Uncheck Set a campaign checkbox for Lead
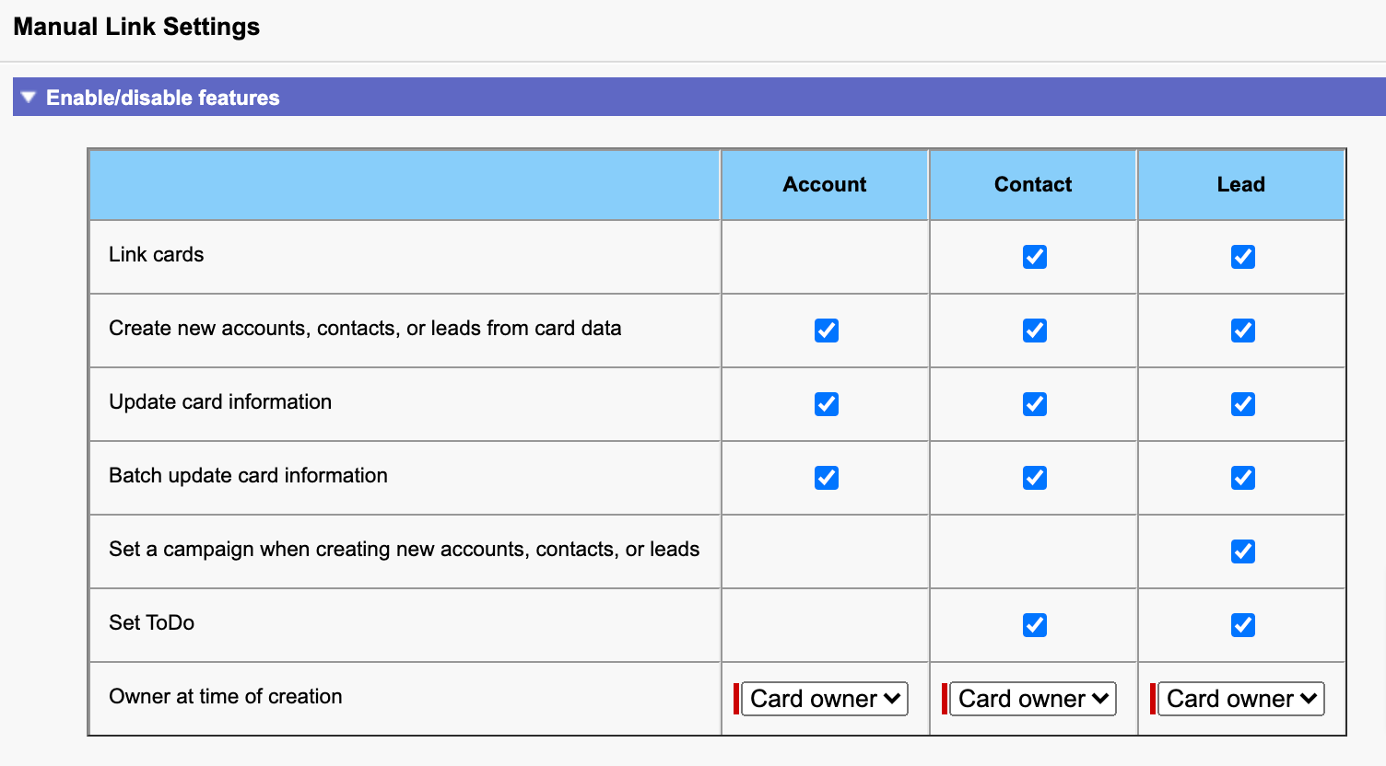This screenshot has height=766, width=1386. click(1242, 551)
